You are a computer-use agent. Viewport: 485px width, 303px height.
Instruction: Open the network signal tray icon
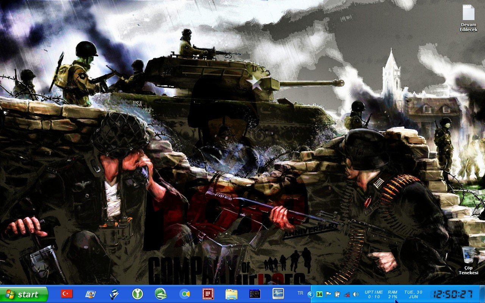pos(346,294)
